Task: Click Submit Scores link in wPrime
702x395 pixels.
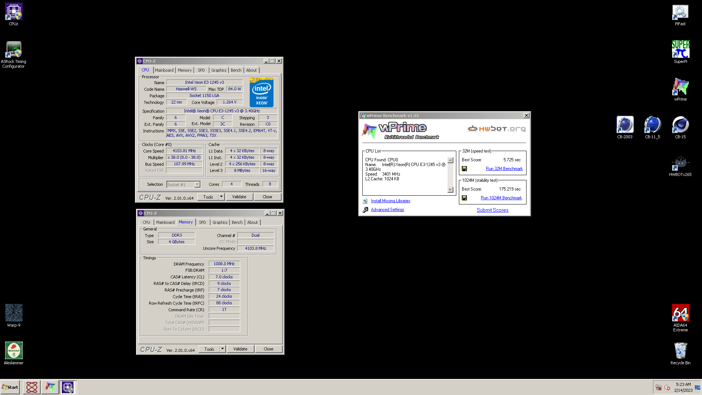Action: [x=492, y=210]
